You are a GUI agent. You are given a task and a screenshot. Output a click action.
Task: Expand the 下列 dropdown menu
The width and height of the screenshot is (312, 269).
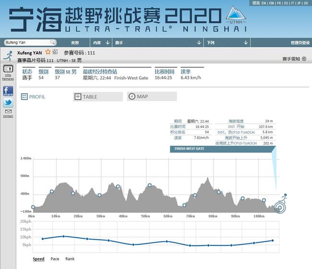[x=227, y=42]
